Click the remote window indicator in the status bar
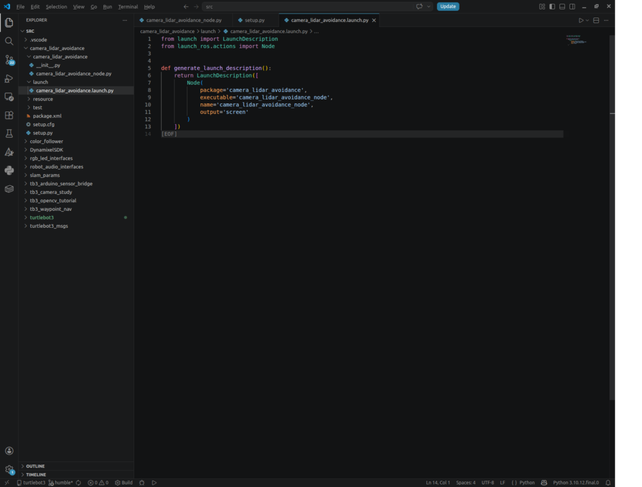Viewport: 642px width, 487px height. [x=6, y=483]
